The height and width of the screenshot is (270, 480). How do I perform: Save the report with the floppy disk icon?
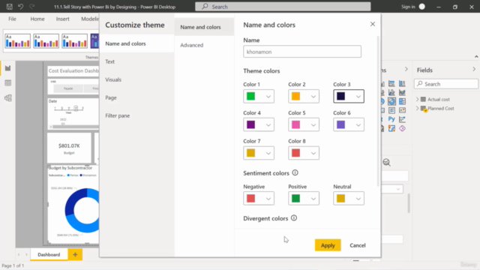click(x=10, y=7)
